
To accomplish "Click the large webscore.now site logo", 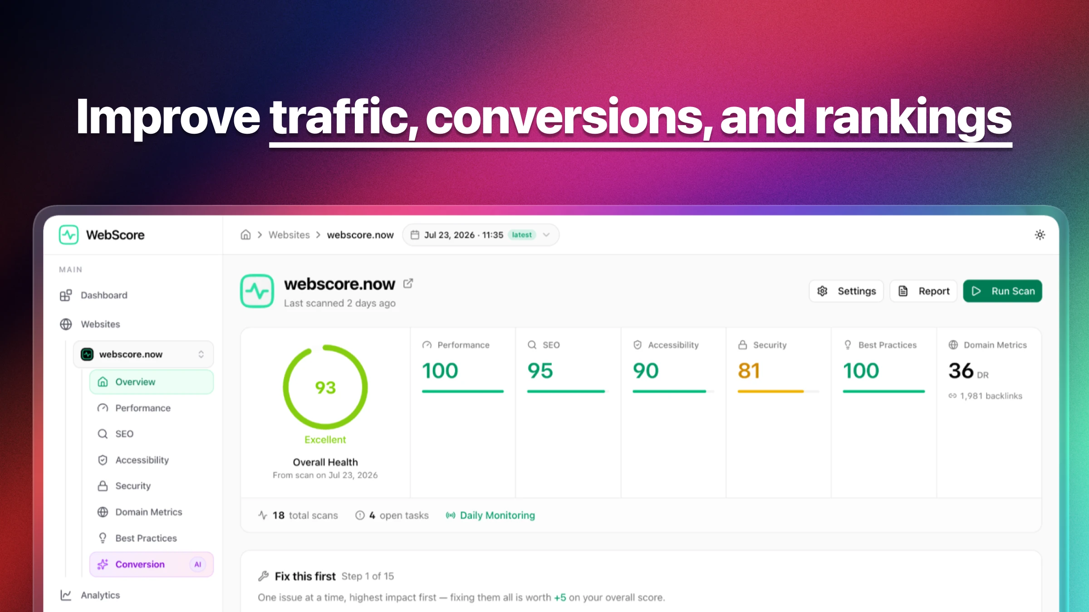I will point(257,291).
